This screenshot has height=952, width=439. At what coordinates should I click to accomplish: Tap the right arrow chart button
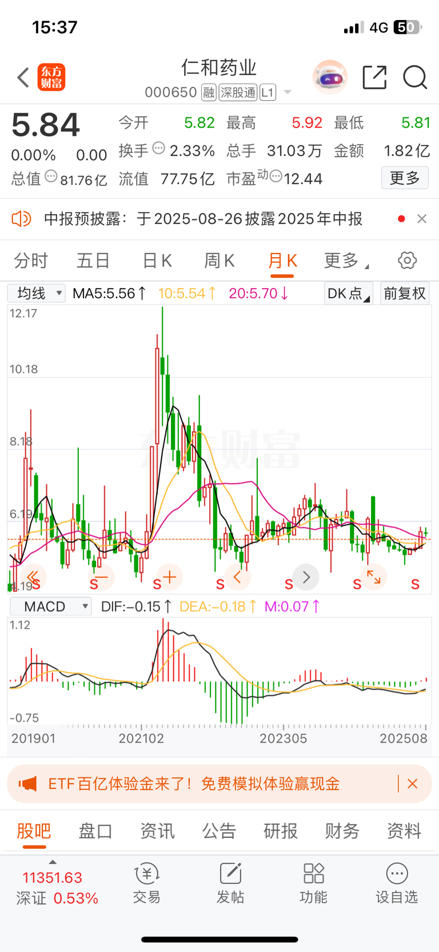306,577
